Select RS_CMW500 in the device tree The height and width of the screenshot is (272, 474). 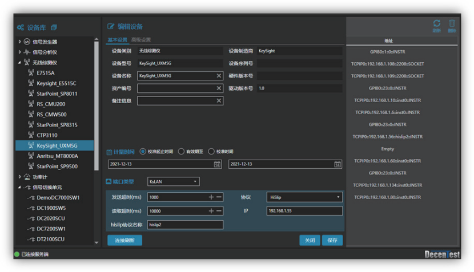[x=51, y=114]
